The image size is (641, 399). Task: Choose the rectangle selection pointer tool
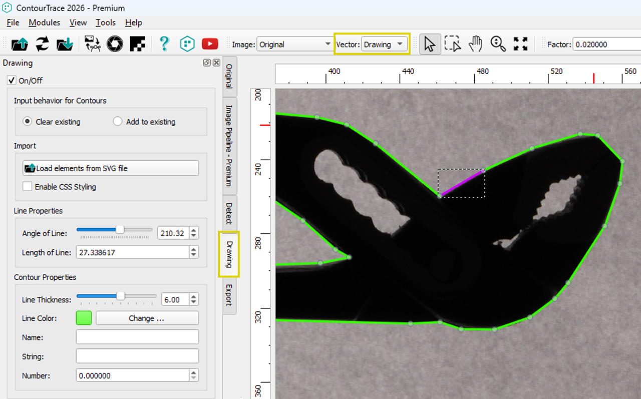tap(452, 44)
